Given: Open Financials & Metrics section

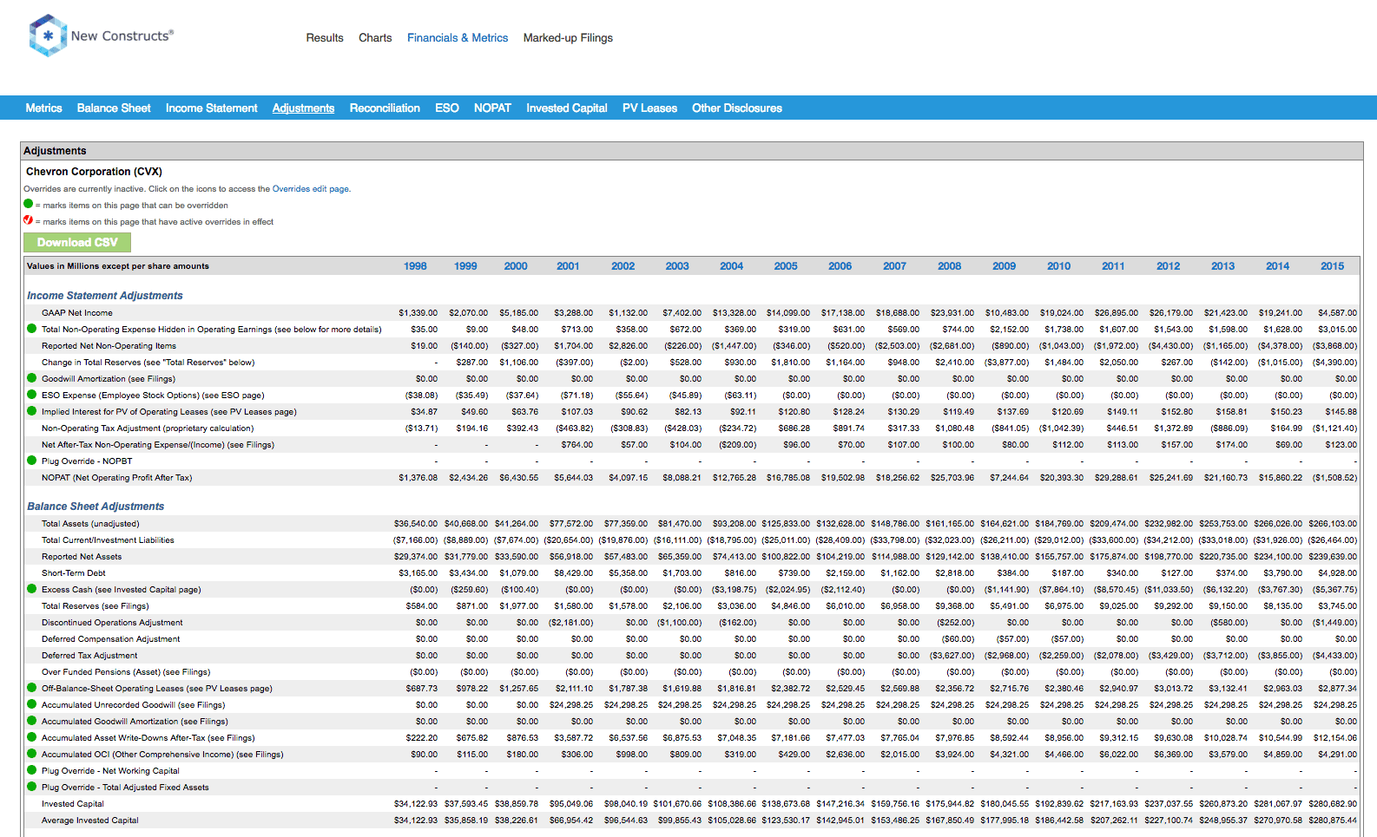Looking at the screenshot, I should 458,38.
